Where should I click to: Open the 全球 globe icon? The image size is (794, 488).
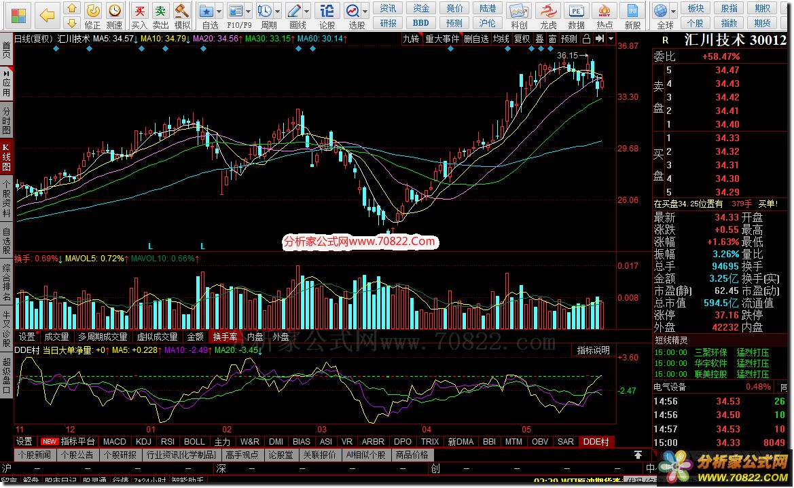point(660,11)
